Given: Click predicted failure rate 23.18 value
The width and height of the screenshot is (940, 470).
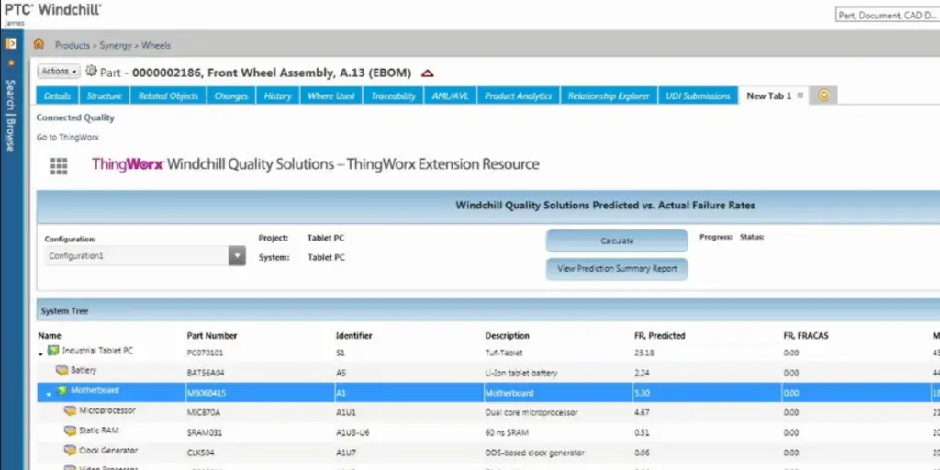Looking at the screenshot, I should pos(643,352).
